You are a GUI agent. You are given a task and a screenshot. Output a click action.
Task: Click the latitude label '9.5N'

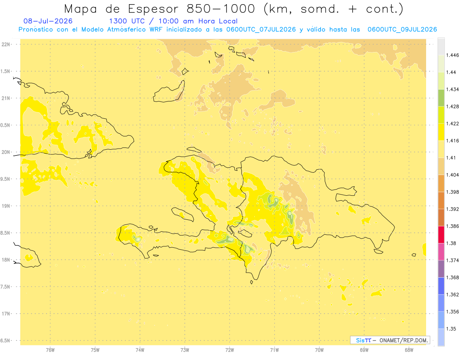[6, 179]
